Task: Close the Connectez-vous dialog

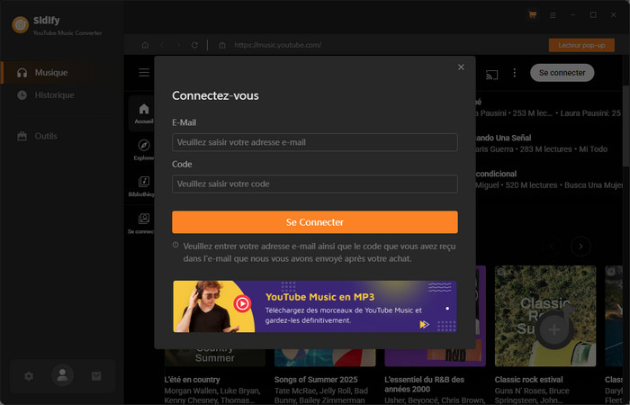Action: 461,67
